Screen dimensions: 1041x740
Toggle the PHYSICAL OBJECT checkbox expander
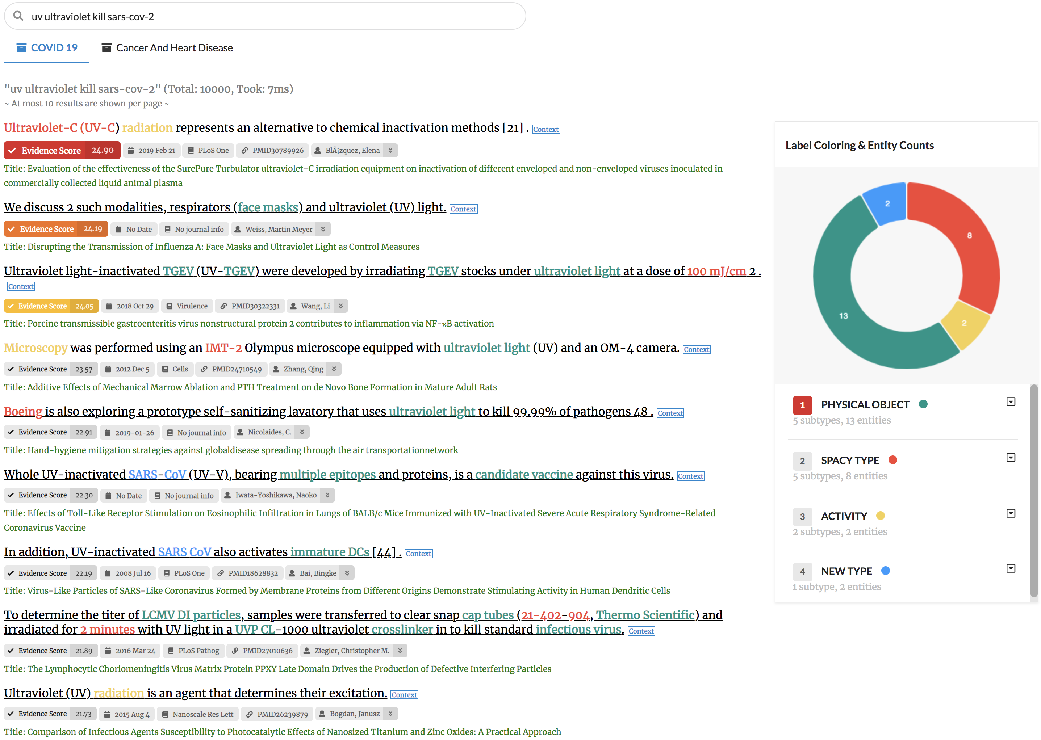1011,402
